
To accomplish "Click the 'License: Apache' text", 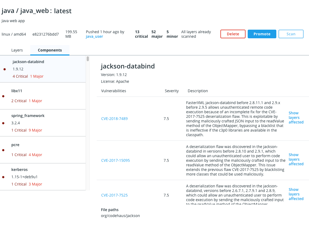I will (115, 81).
